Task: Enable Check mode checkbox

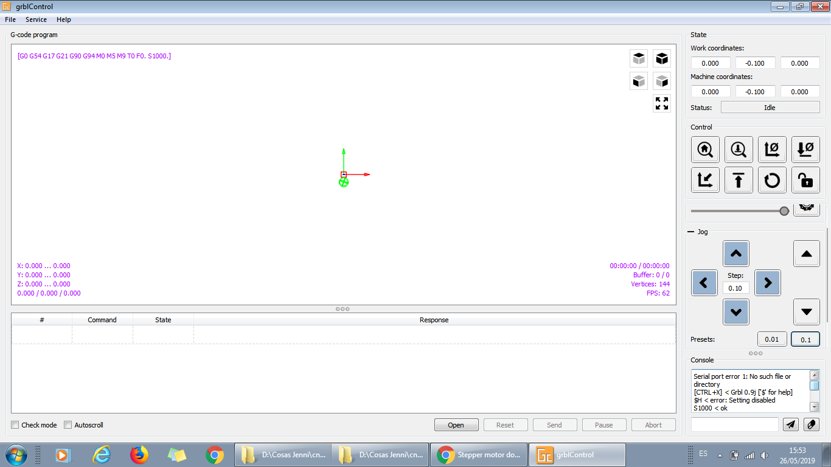Action: [x=15, y=425]
